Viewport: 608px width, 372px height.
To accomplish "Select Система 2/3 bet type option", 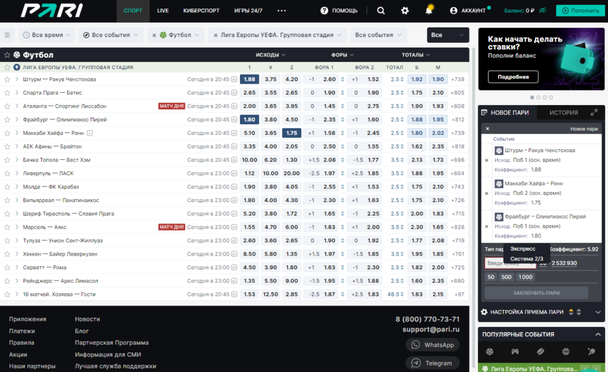I will coord(527,258).
